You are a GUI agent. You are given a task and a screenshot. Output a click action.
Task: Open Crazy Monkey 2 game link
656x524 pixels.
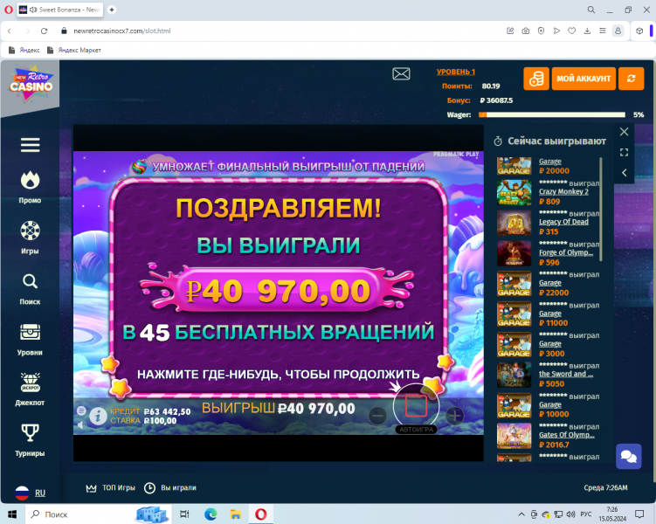(x=563, y=191)
